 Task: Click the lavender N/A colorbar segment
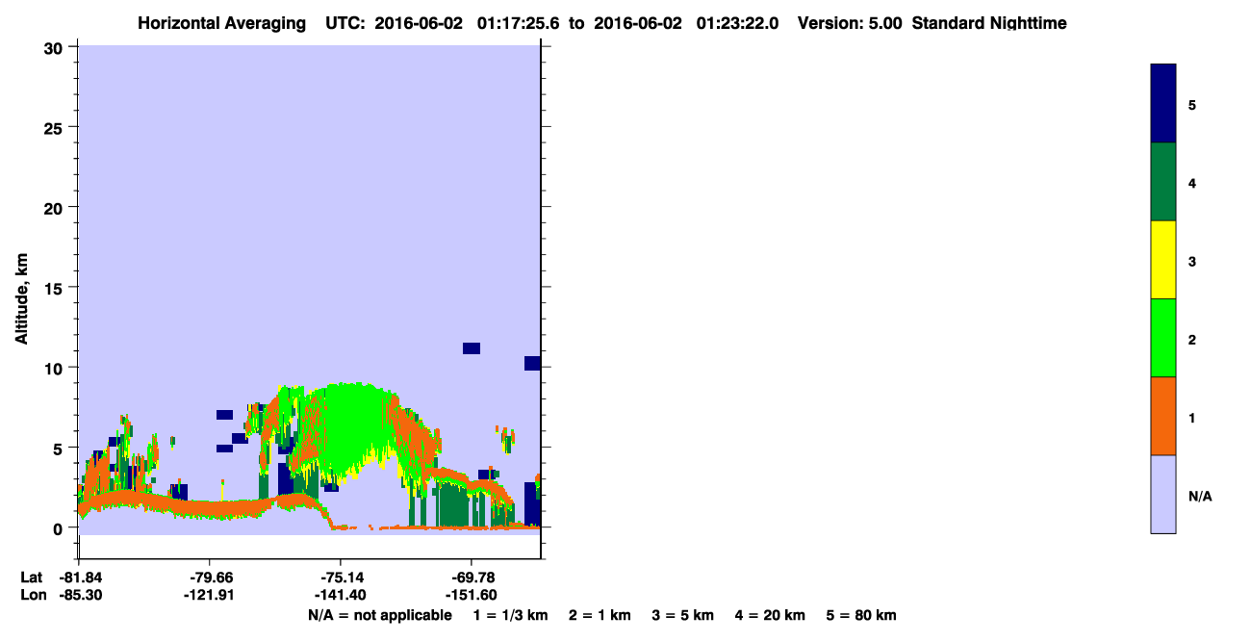(1163, 494)
